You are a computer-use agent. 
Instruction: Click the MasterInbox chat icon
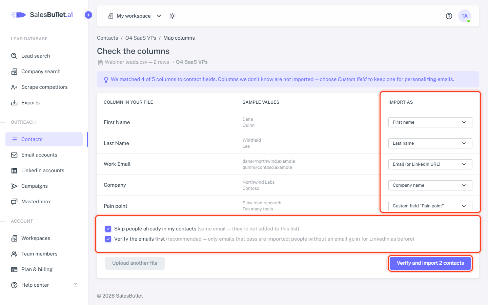[14, 202]
